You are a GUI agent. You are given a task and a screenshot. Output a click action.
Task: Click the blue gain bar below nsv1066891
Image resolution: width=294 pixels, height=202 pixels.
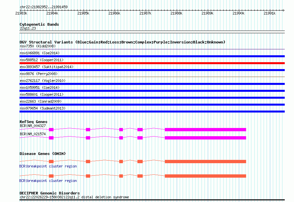pyautogui.click(x=152, y=56)
